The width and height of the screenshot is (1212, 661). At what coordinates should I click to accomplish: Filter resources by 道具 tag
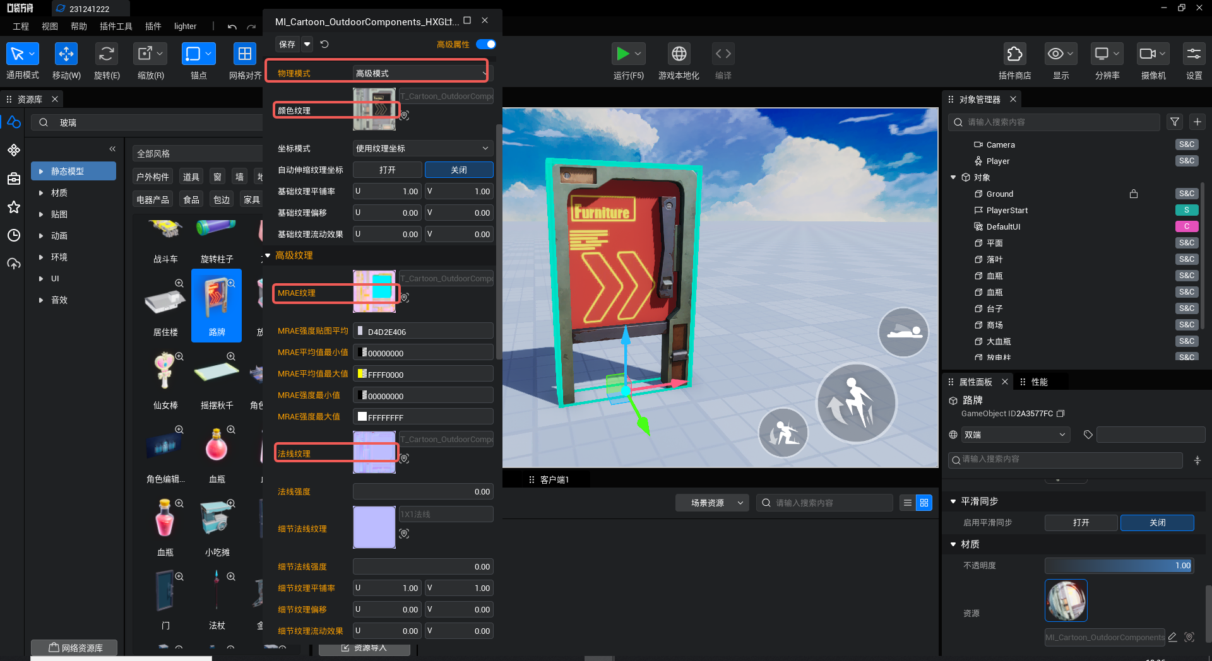(191, 177)
